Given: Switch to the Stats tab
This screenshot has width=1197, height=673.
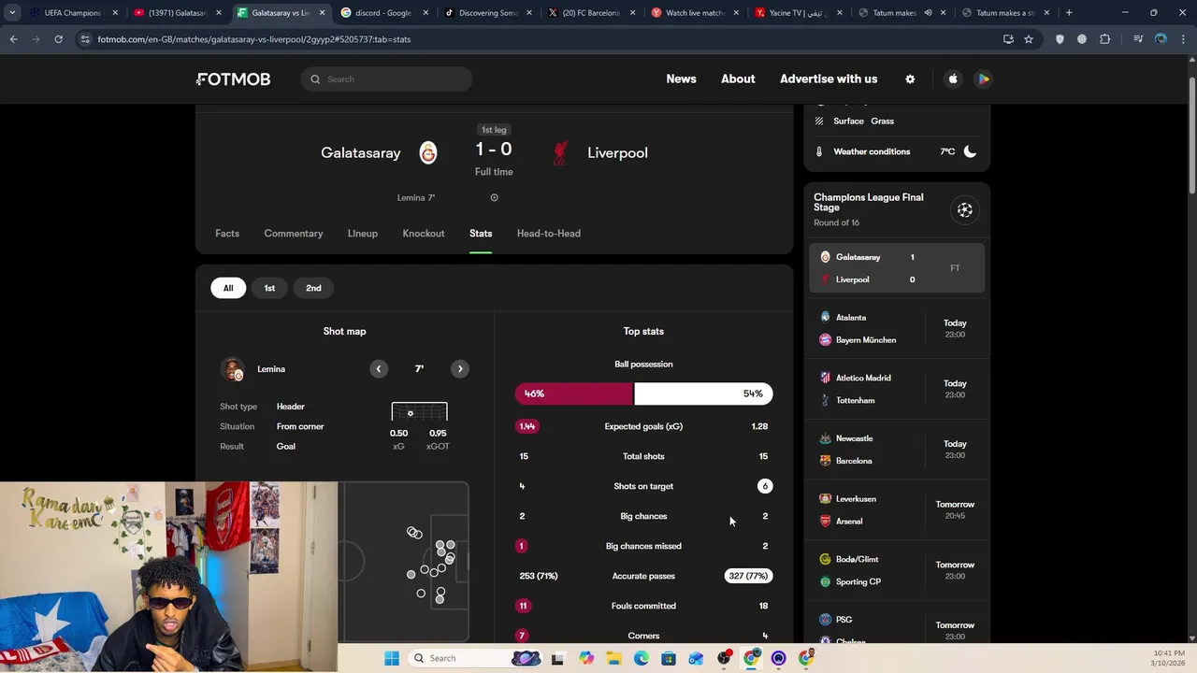Looking at the screenshot, I should [x=481, y=234].
